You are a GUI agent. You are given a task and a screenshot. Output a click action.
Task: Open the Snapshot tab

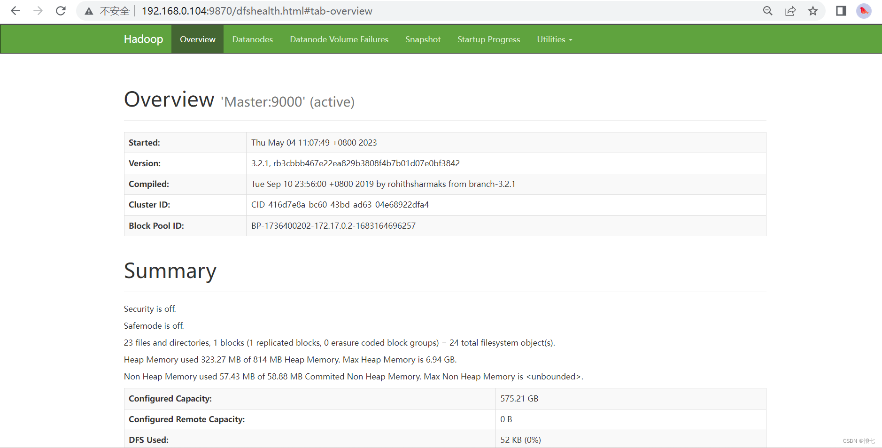point(422,39)
